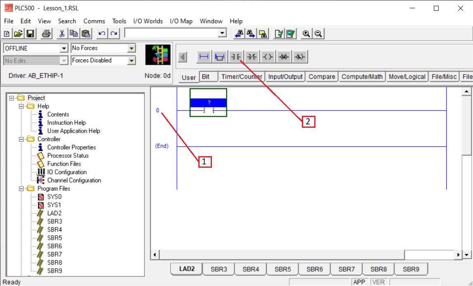Open the search text combo box dropdown arrow

222,33
